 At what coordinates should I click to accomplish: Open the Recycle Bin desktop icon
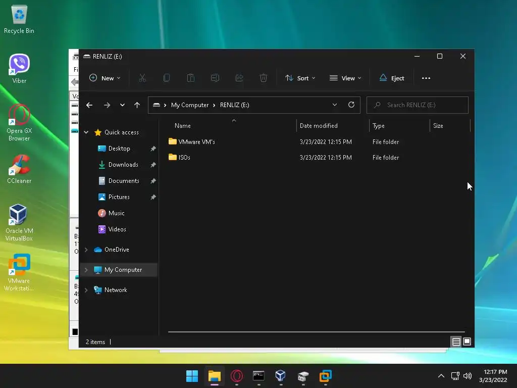tap(19, 19)
